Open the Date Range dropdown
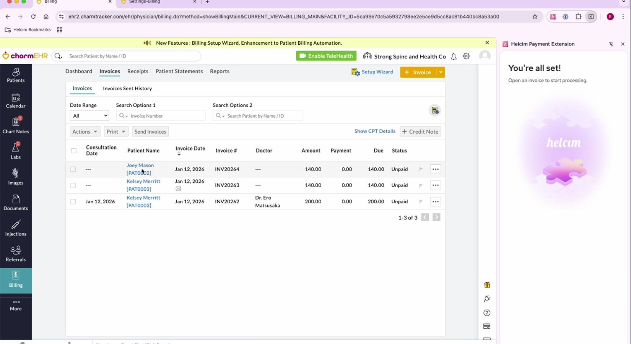The height and width of the screenshot is (344, 631). tap(89, 116)
